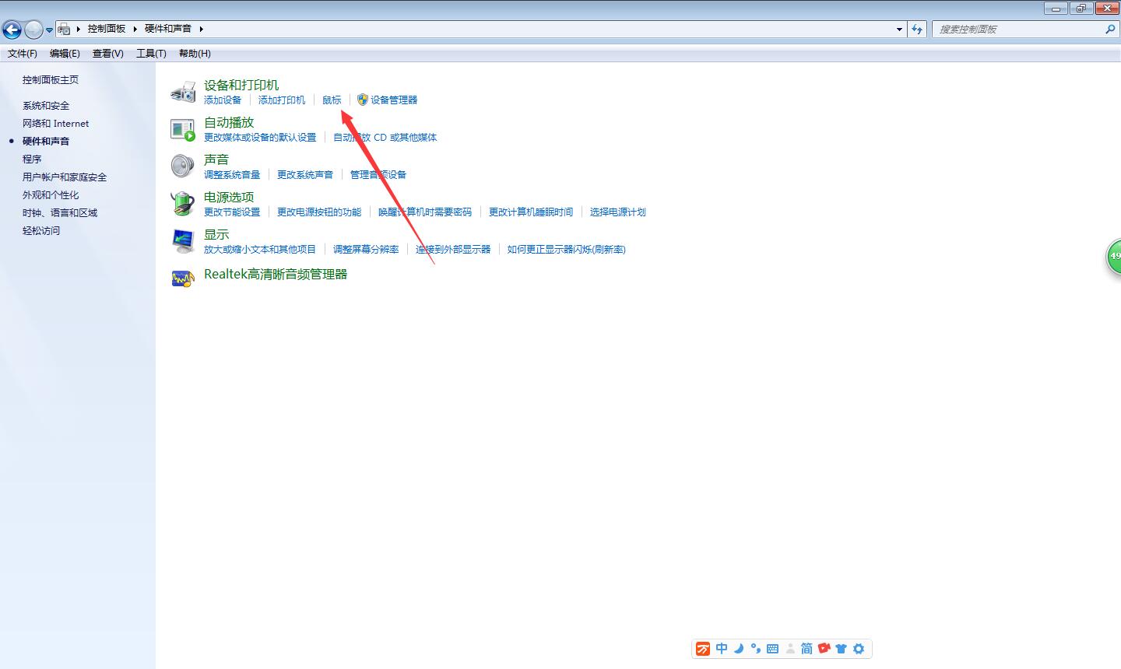Image resolution: width=1121 pixels, height=669 pixels.
Task: Open the 工具(T) menu
Action: tap(151, 54)
